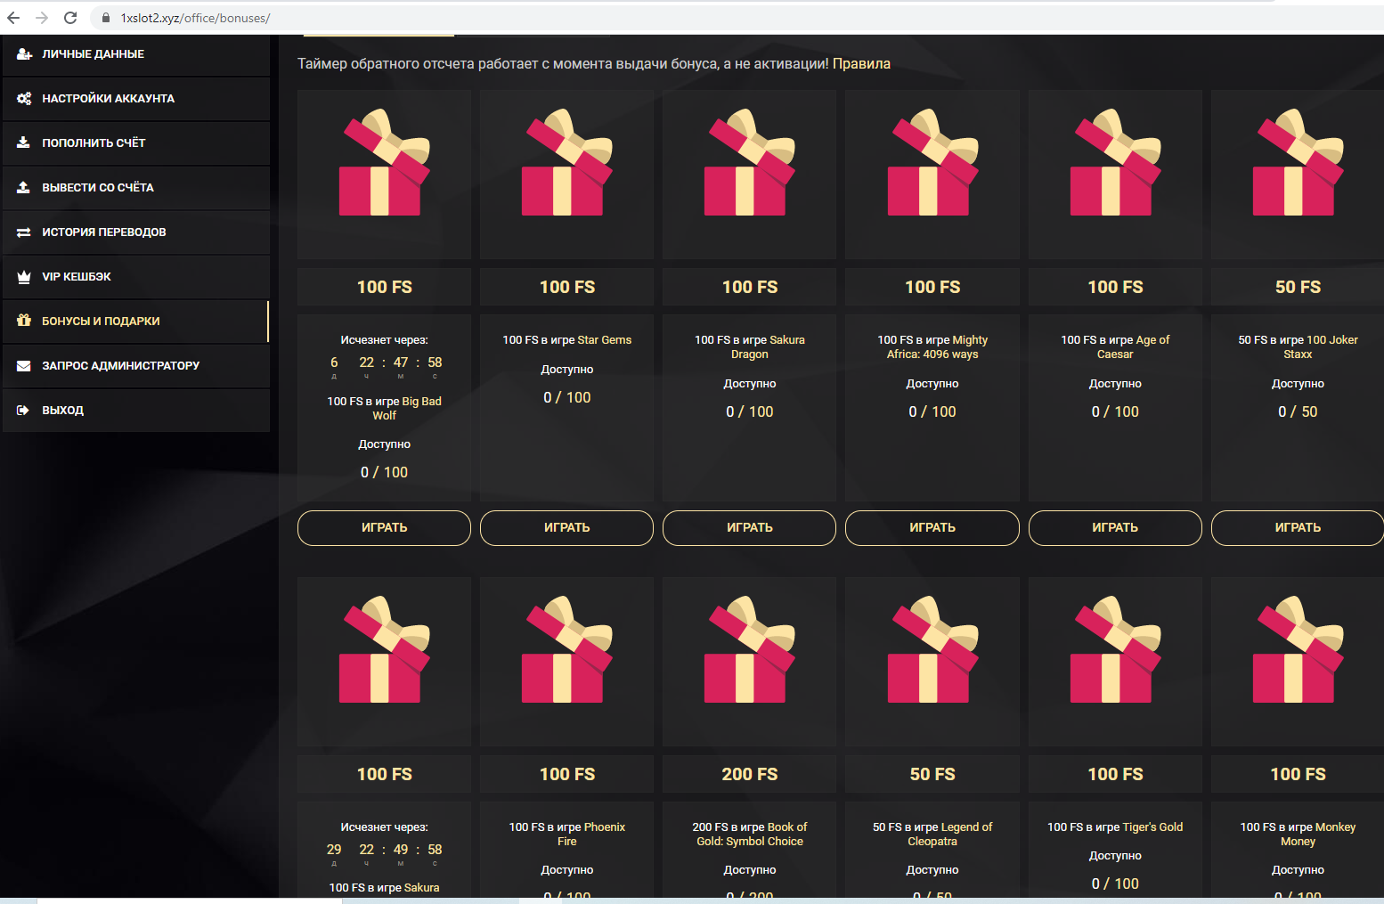
Task: Reload the page with refresh icon
Action: (x=70, y=18)
